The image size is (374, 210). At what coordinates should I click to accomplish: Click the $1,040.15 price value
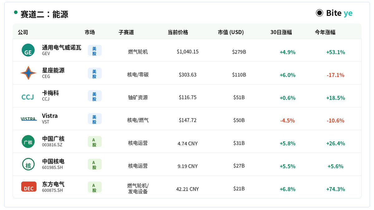pyautogui.click(x=188, y=52)
